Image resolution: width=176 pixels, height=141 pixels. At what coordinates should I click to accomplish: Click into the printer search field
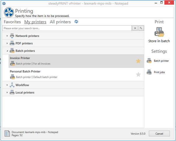pos(67,28)
